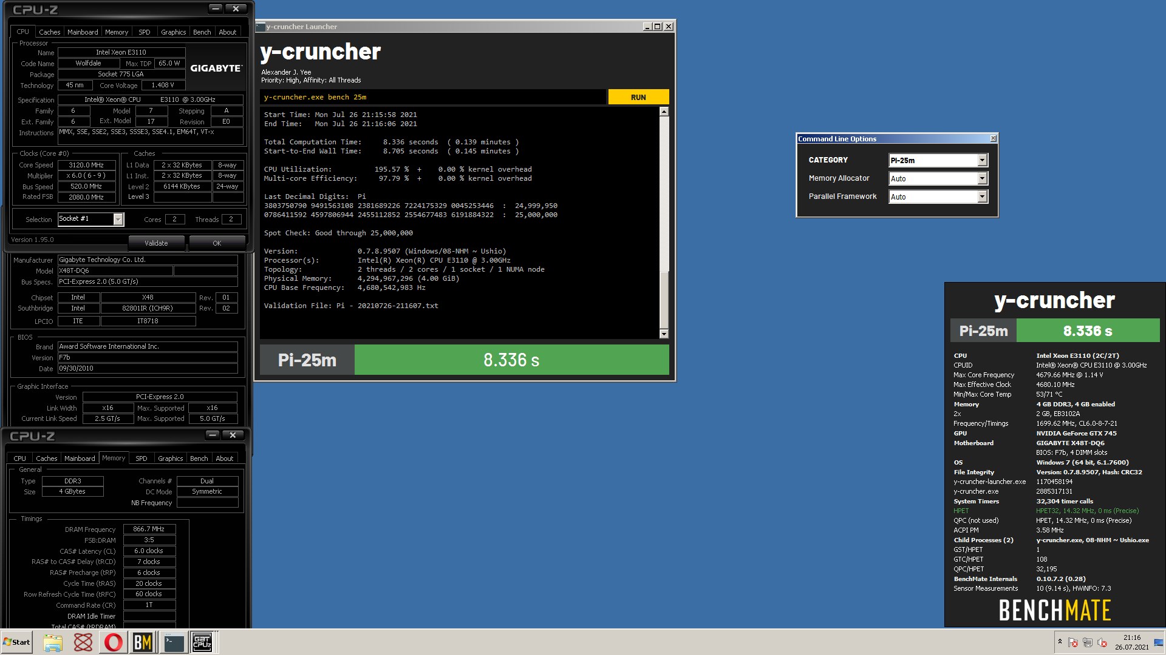1166x655 pixels.
Task: Click the green HPET timer row in BenchMate
Action: point(1046,511)
